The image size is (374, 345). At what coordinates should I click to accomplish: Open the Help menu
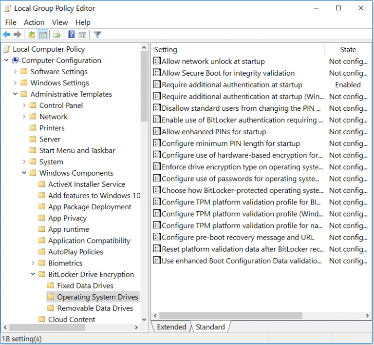pyautogui.click(x=83, y=22)
